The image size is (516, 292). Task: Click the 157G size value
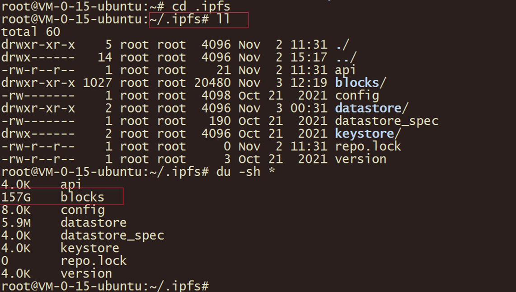16,198
